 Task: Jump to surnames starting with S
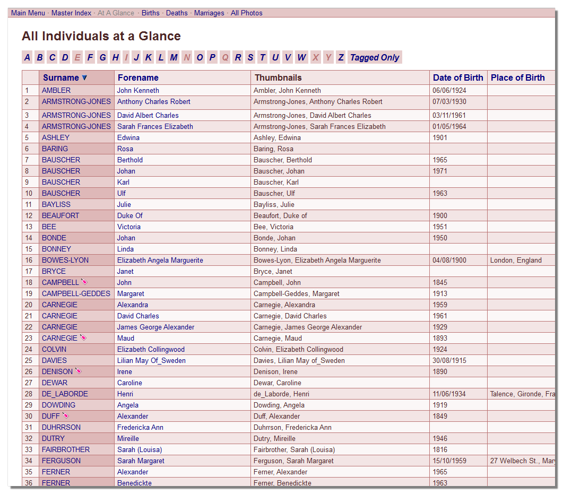tap(250, 57)
